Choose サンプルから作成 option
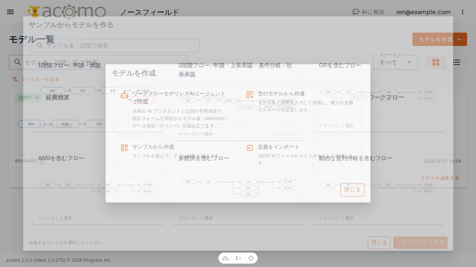Viewport: 476px width, 267px height. tap(175, 155)
